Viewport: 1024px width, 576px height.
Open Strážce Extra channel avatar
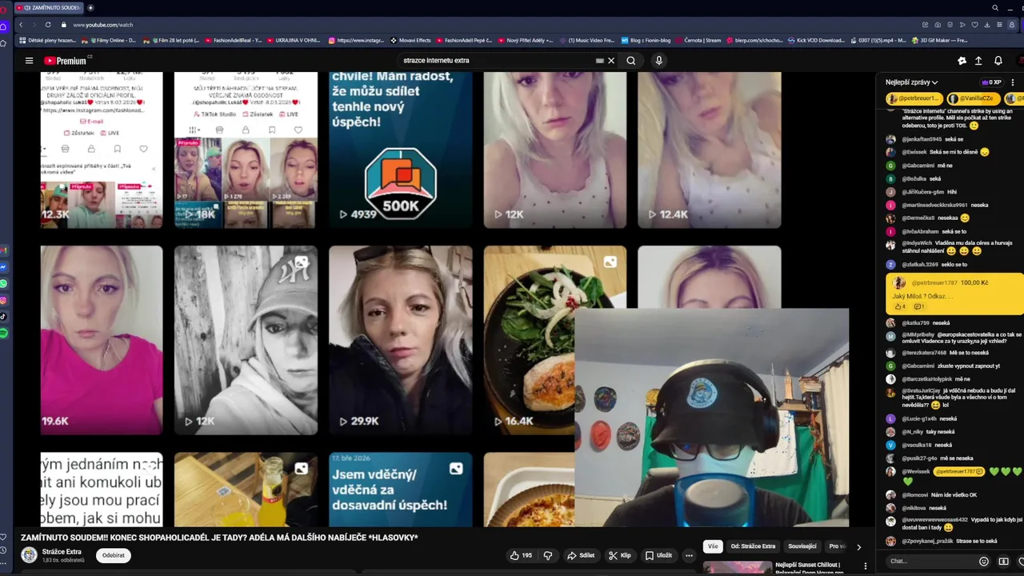(30, 555)
